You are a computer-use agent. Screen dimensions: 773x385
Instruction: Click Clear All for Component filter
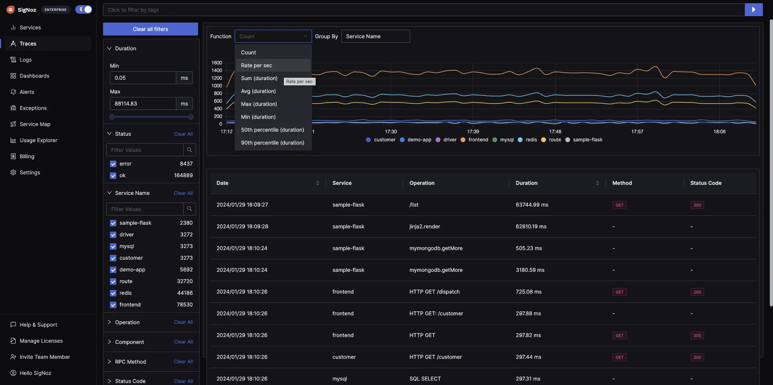(x=183, y=342)
